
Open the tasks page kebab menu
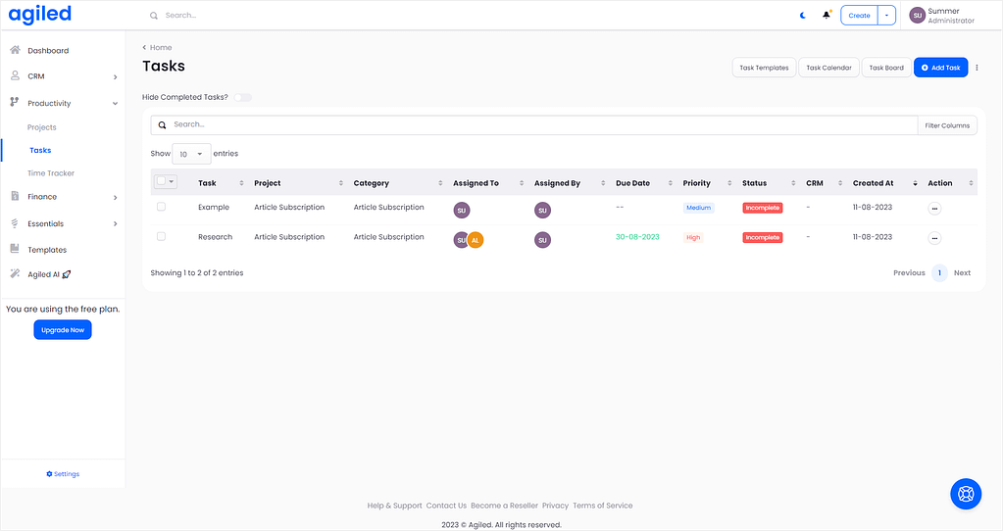[977, 67]
